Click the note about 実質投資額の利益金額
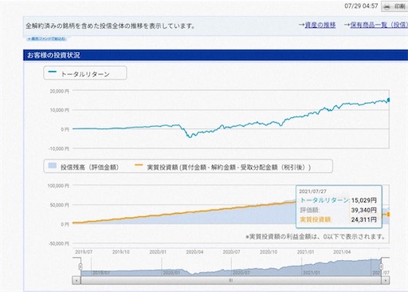408x292 pixels. [x=315, y=236]
